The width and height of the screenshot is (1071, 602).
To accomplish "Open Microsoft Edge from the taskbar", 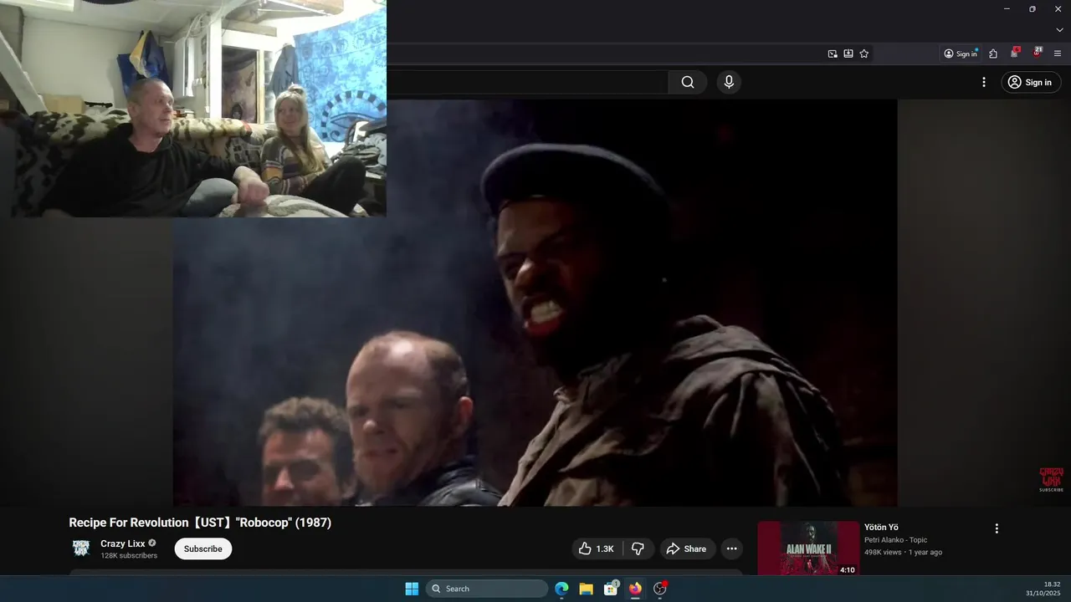I will click(561, 589).
